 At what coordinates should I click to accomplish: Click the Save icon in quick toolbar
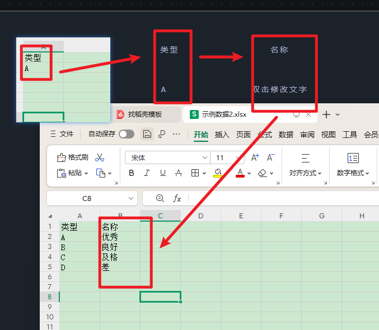[x=147, y=134]
